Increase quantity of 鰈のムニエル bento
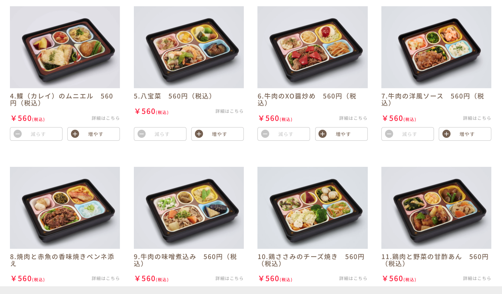The image size is (502, 294). pyautogui.click(x=93, y=134)
